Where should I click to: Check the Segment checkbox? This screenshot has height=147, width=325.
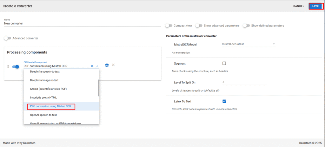(x=224, y=63)
